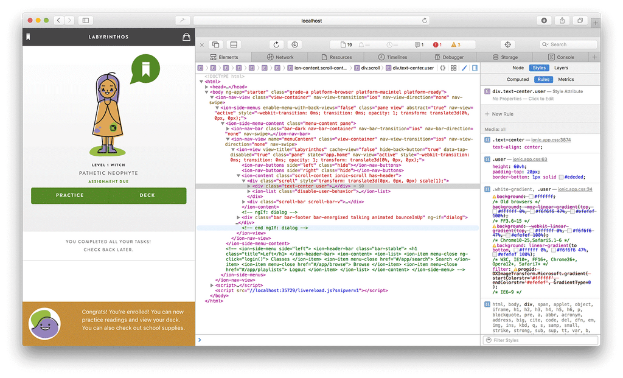The height and width of the screenshot is (378, 623).
Task: Toggle the compositing borders grid icon
Action: tap(454, 68)
